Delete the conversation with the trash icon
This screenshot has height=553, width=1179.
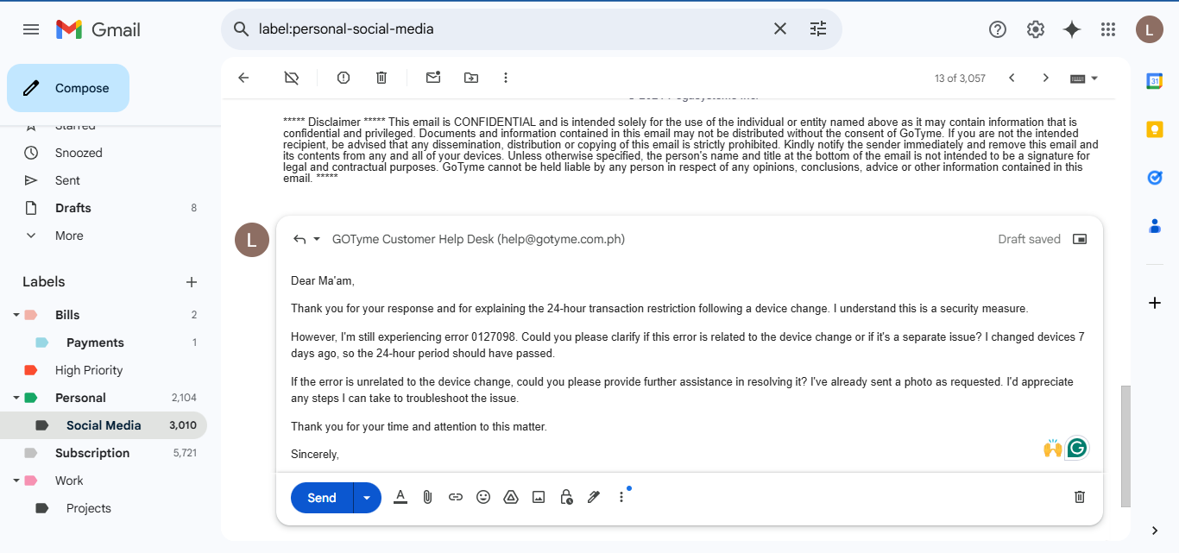[381, 78]
